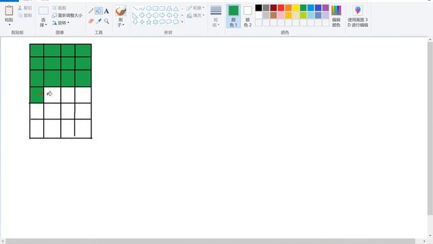Select the Color picker eyedropper tool
Viewport: 433px width, 244px height.
click(x=99, y=21)
